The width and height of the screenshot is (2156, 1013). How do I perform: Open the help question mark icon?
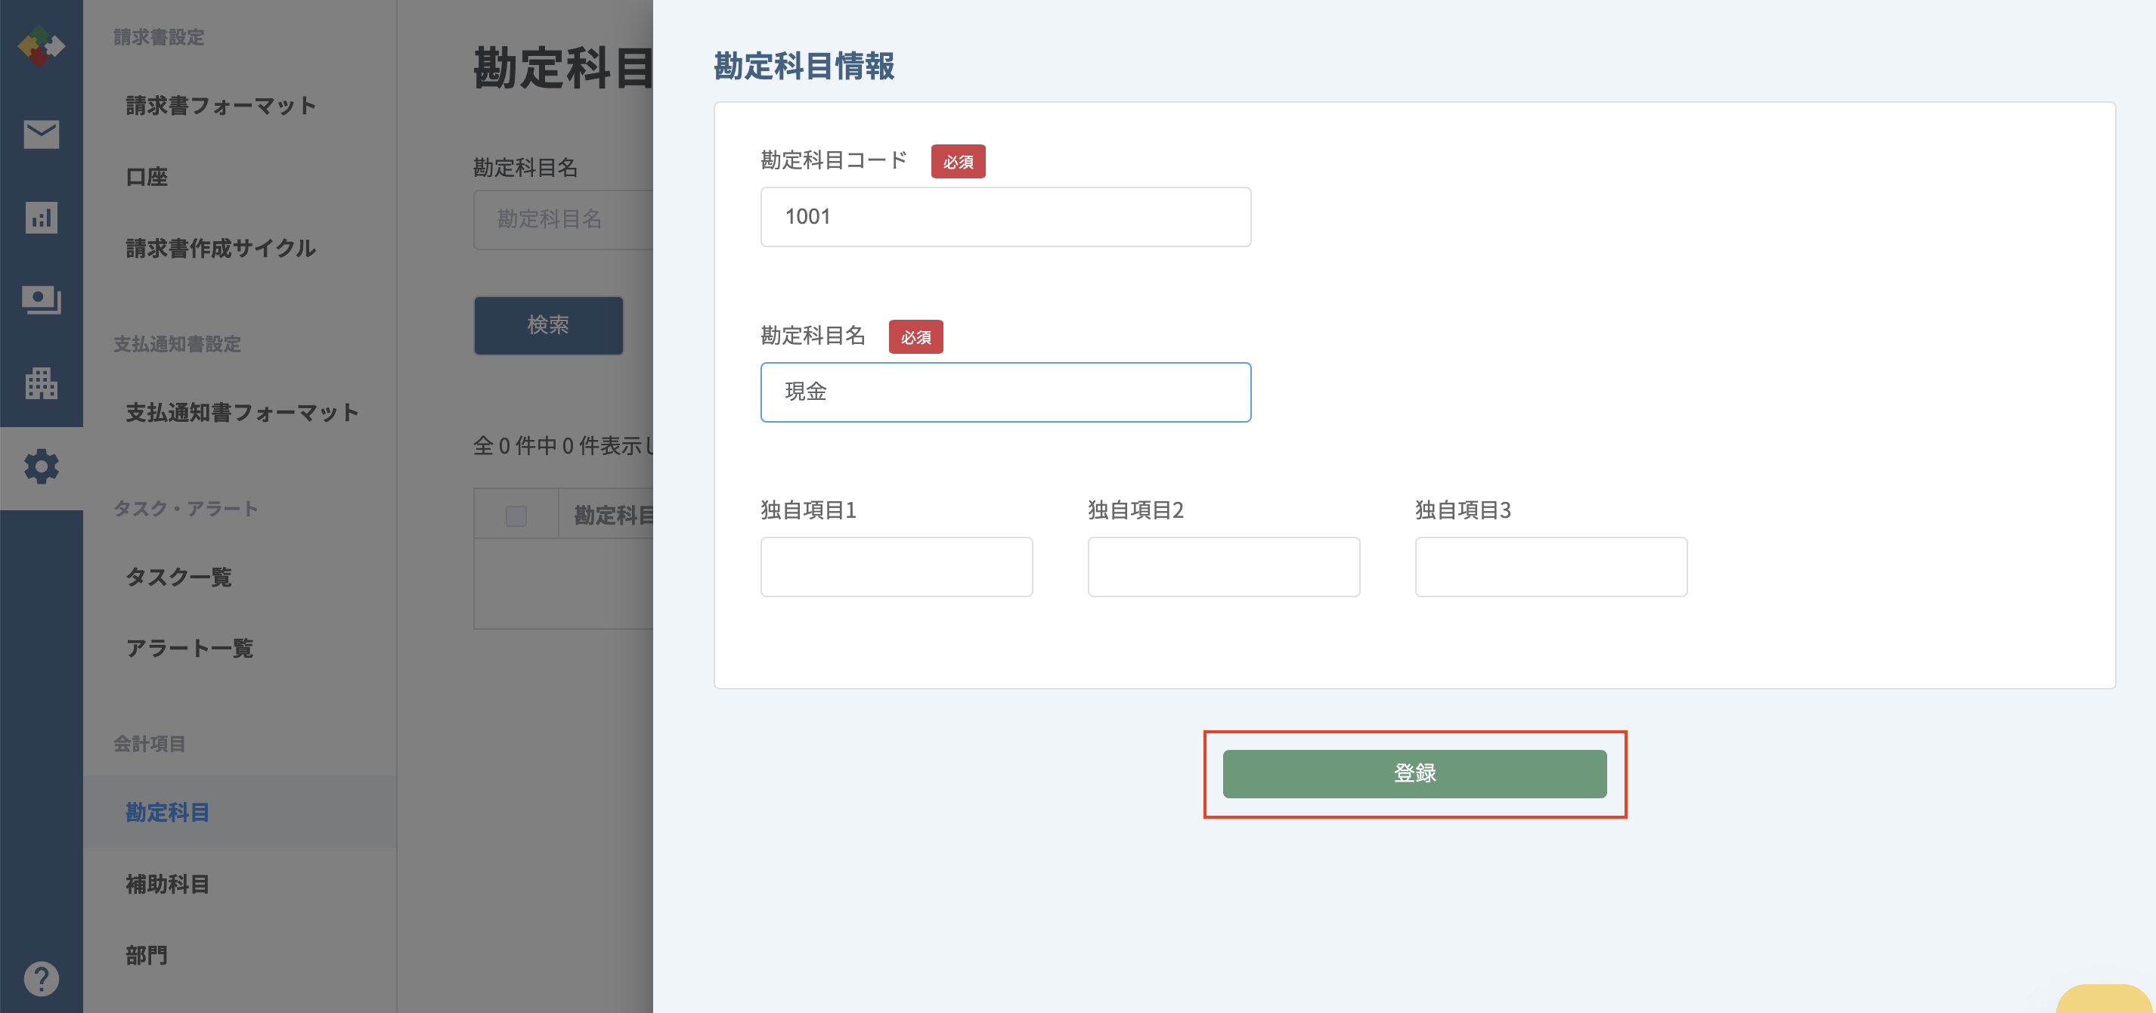coord(41,977)
